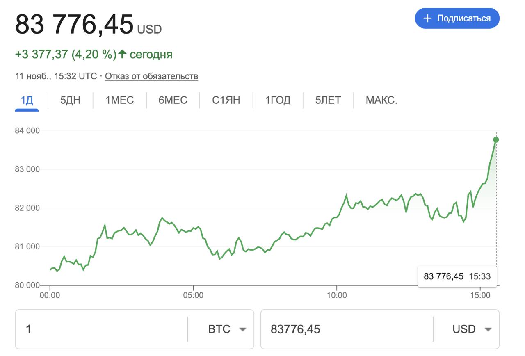This screenshot has height=356, width=525.
Task: Click the green up arrow beside сегодня
Action: click(x=122, y=55)
